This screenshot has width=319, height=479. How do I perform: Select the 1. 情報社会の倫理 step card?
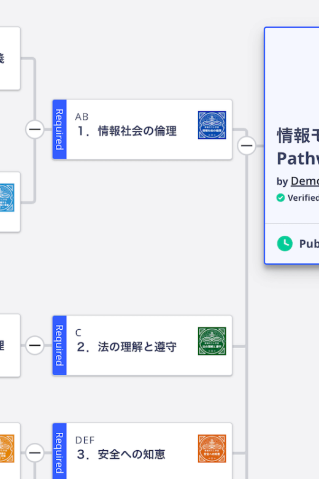142,130
